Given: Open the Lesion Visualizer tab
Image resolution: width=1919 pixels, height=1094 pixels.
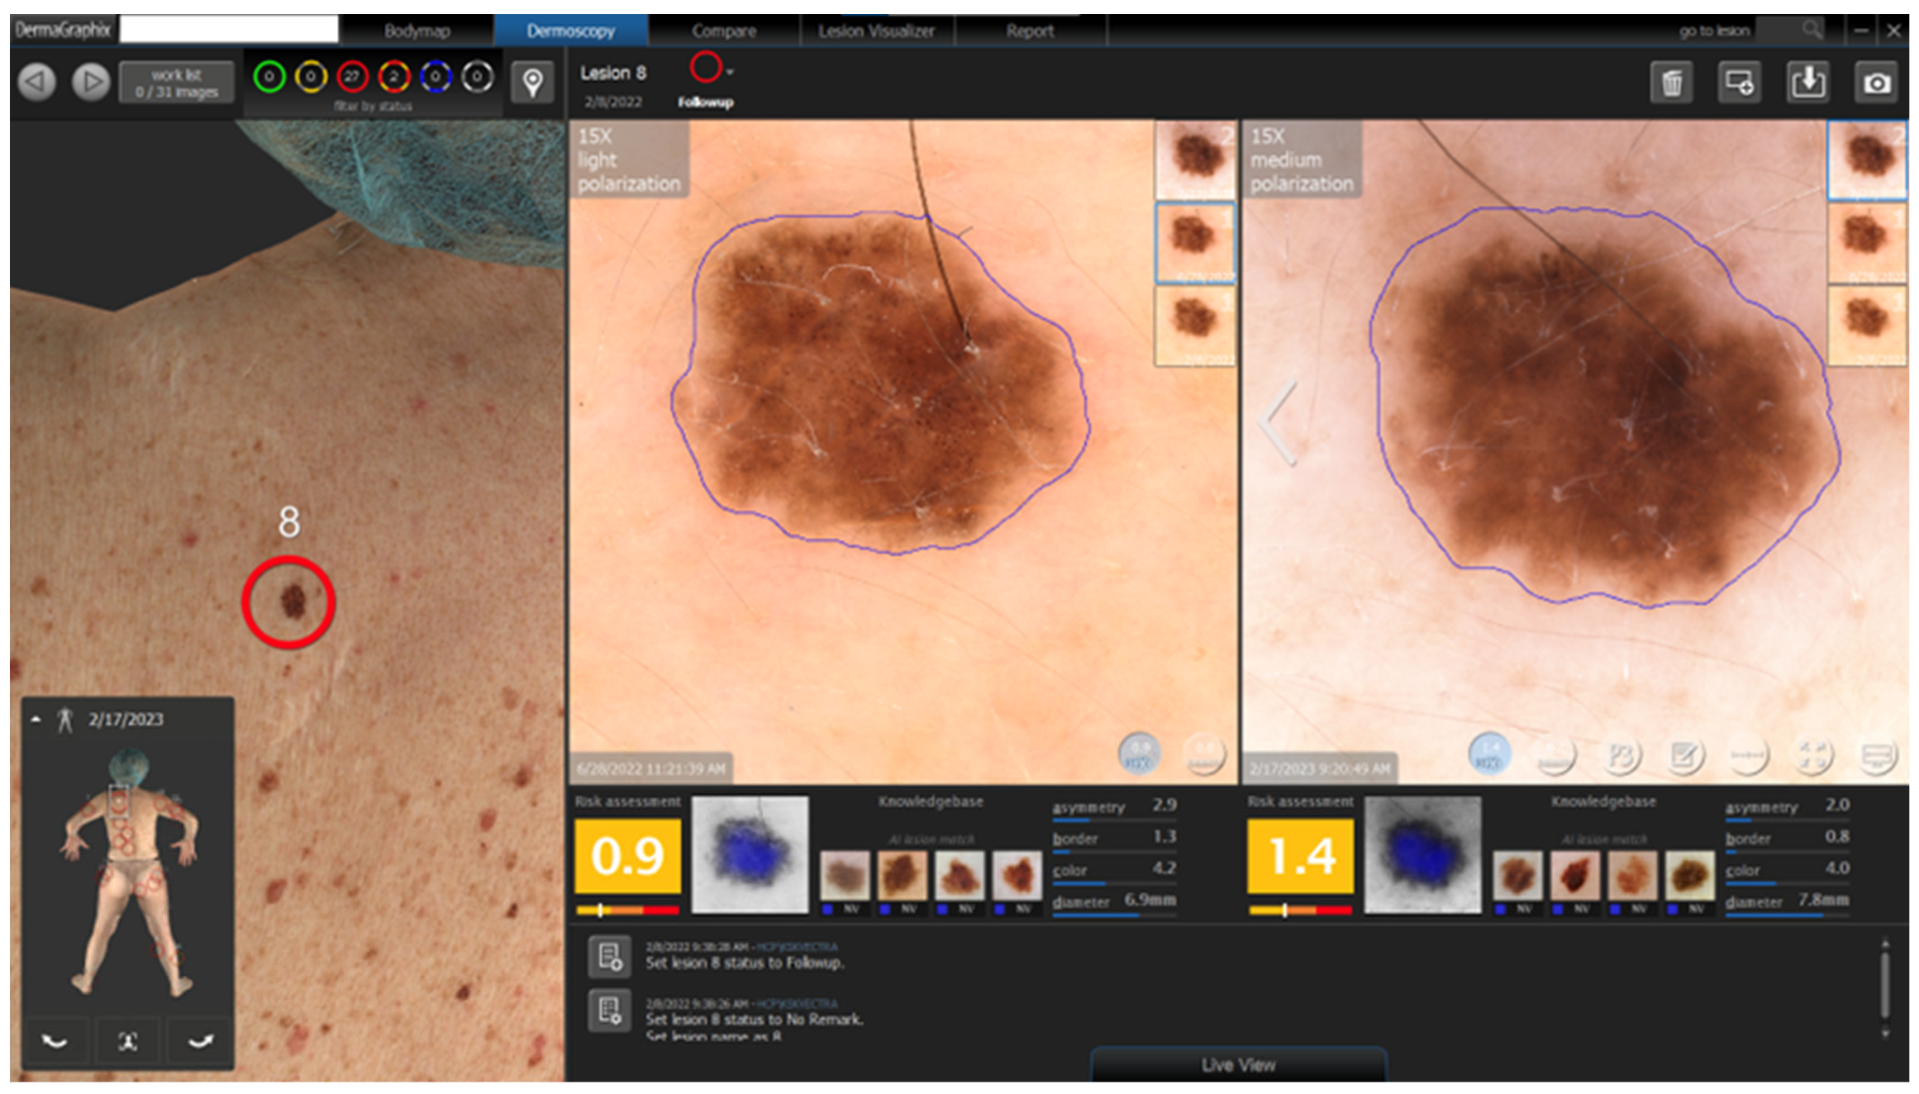Looking at the screenshot, I should [876, 31].
